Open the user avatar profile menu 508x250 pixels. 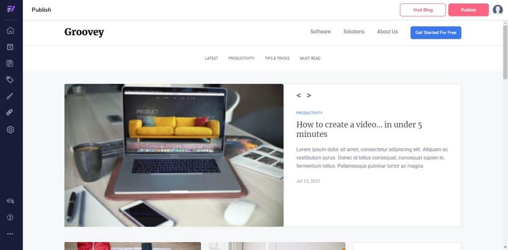point(498,10)
